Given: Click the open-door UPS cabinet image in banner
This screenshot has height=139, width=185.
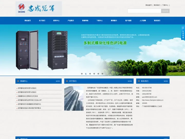Looking at the screenshot, I should click(x=27, y=50).
